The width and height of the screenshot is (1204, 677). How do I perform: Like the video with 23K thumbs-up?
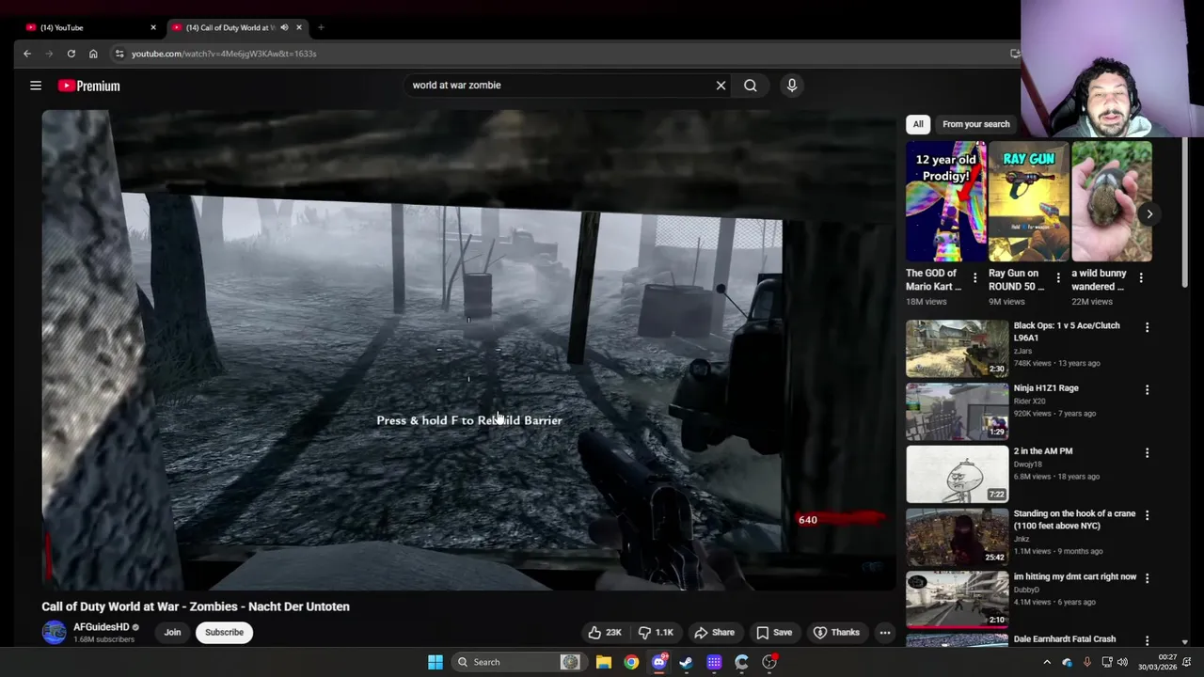coord(605,633)
